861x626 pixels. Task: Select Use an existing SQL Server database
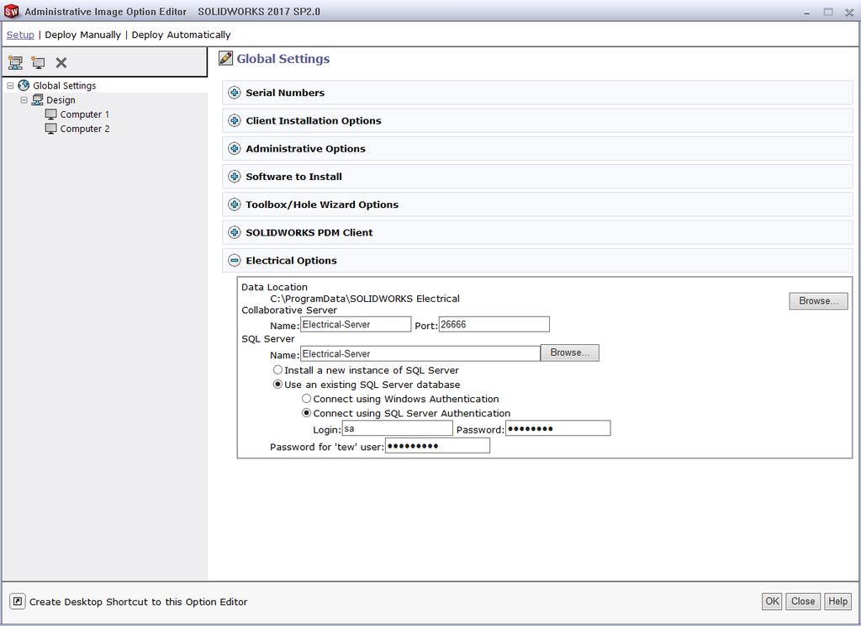[277, 385]
